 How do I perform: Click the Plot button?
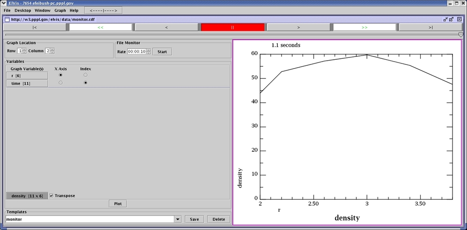pyautogui.click(x=118, y=203)
